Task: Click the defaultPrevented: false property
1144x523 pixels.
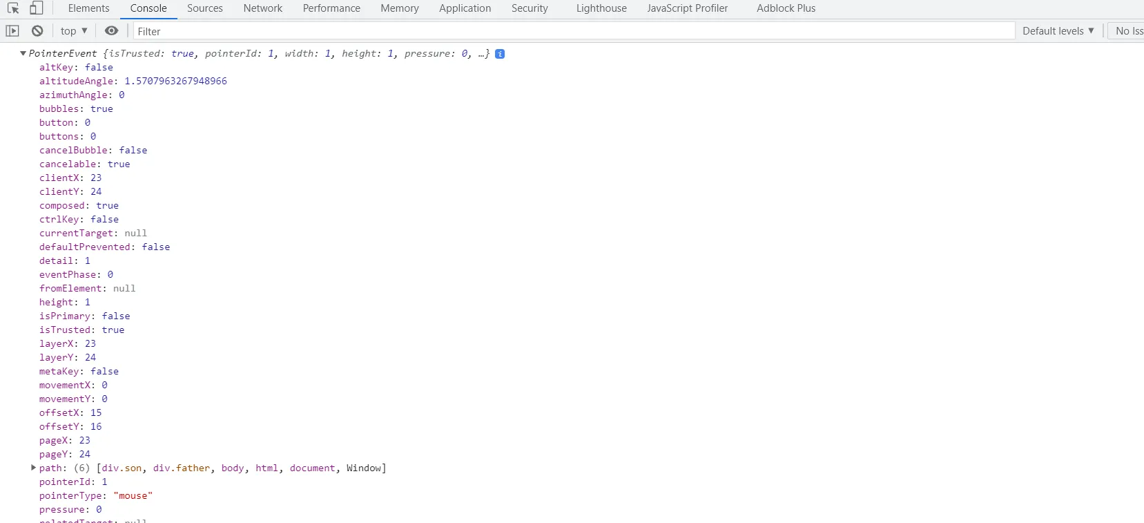Action: 105,247
